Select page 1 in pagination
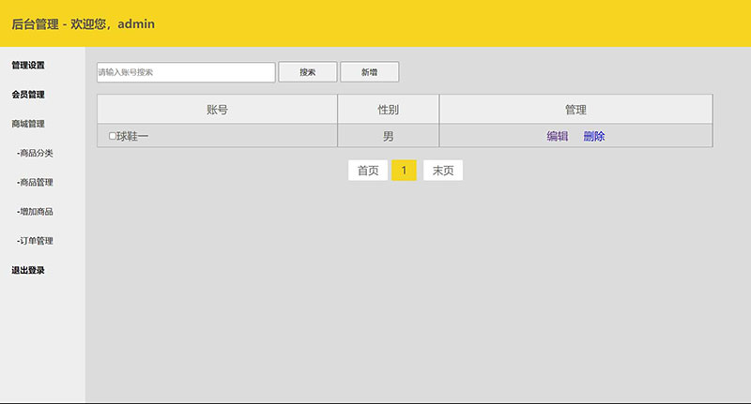 [404, 171]
